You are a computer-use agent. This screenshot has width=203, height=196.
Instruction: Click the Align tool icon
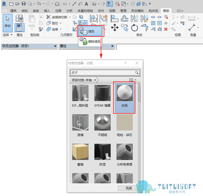pos(114,18)
